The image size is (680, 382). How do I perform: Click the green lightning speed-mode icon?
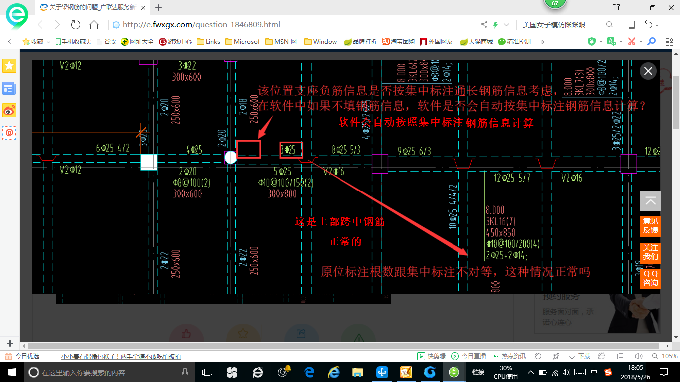pyautogui.click(x=495, y=25)
